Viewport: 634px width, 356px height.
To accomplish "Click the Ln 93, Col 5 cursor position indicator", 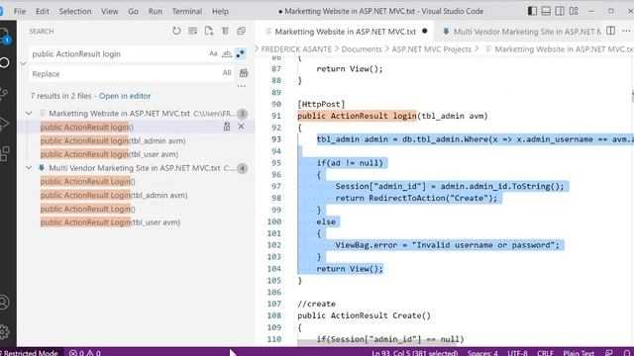I will point(414,353).
